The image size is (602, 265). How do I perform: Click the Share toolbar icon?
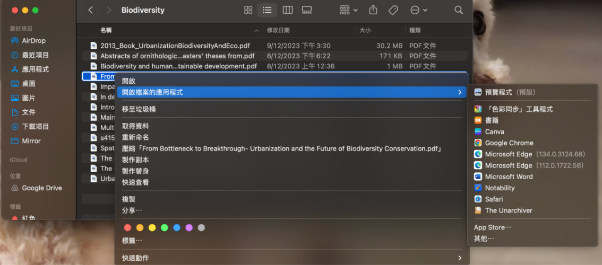point(373,10)
